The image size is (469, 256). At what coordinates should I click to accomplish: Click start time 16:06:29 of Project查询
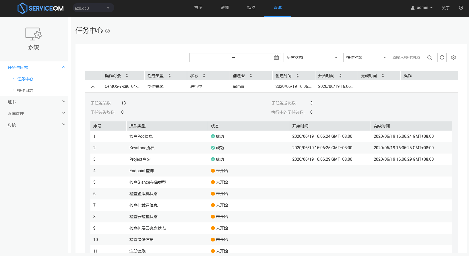(x=322, y=159)
